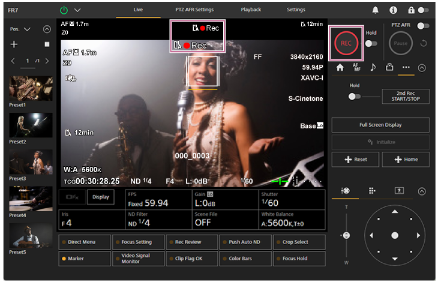Click the information icon in top bar
The width and height of the screenshot is (438, 282).
[x=393, y=10]
